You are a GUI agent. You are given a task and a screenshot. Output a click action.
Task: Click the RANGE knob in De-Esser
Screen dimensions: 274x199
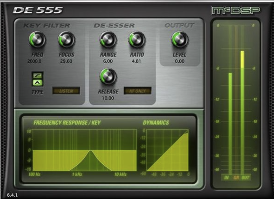(108, 39)
